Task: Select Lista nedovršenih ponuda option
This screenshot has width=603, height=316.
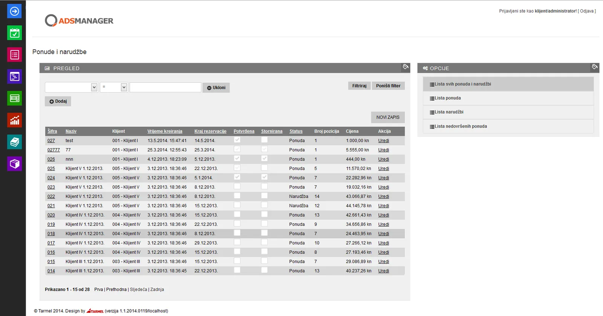Action: click(x=508, y=126)
